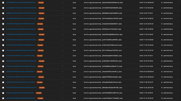The height and width of the screenshot is (101, 181).
Task: Click the date 2024-11-02 10:32:40
Action: tap(146, 50)
